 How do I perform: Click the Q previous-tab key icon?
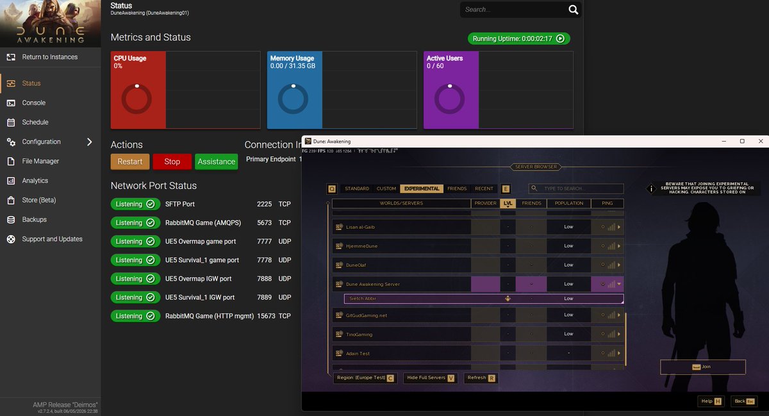331,189
